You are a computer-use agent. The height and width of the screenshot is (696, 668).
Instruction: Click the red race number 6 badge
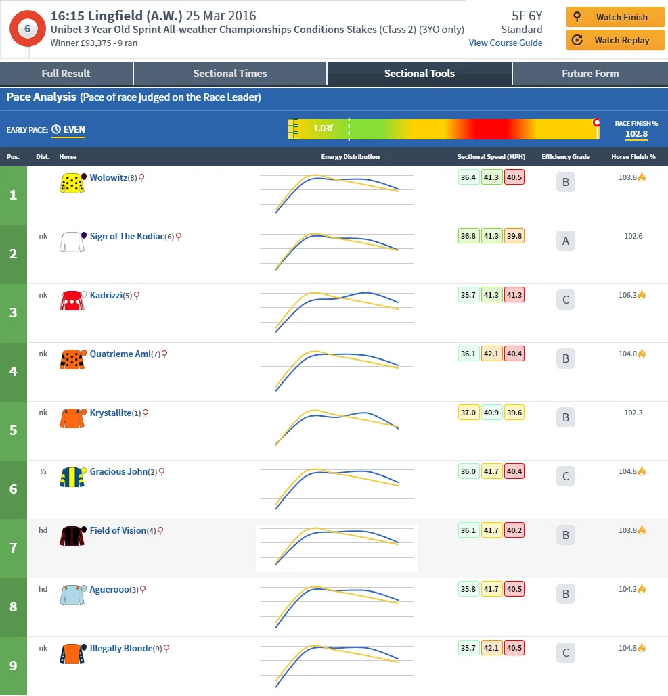(27, 28)
